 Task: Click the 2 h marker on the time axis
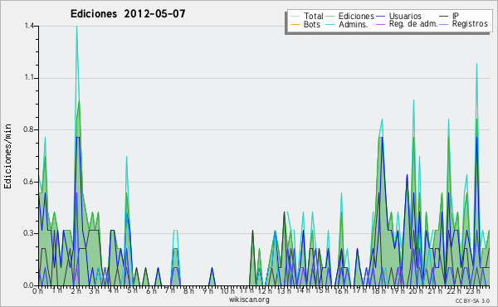pos(76,291)
